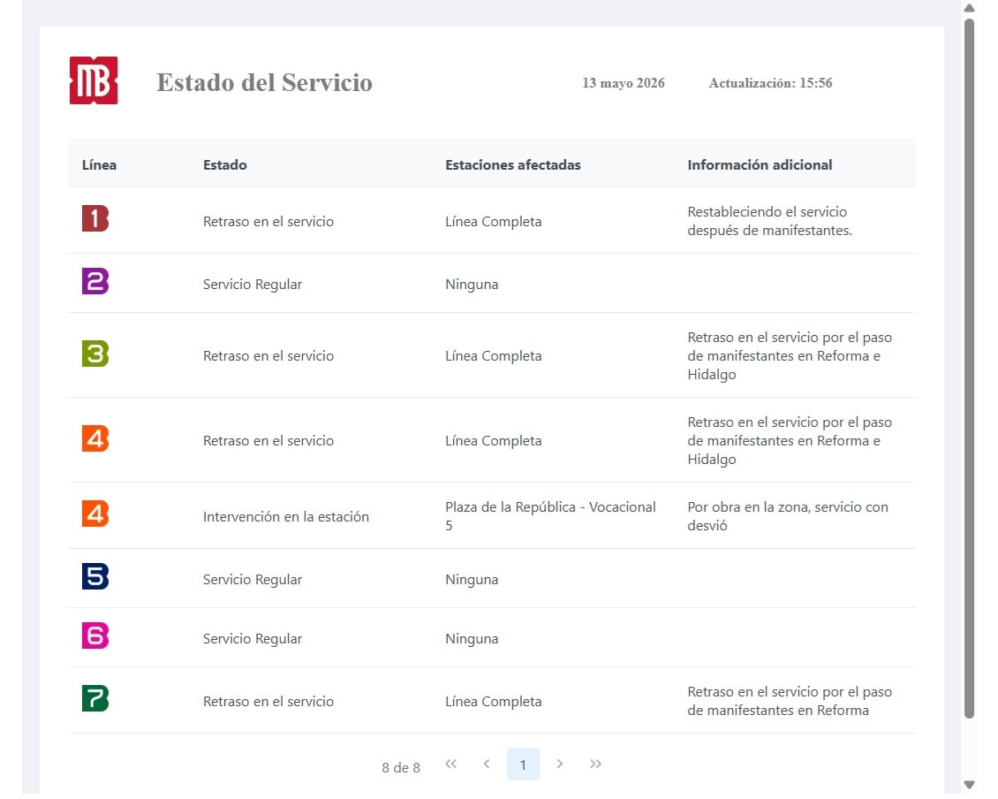The height and width of the screenshot is (799, 998).
Task: Go to next page with right chevron
Action: (x=560, y=765)
